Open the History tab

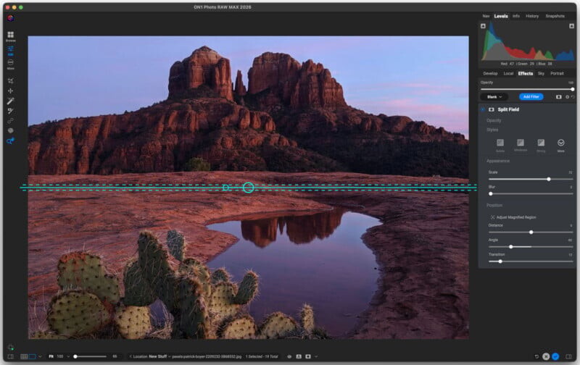click(x=531, y=16)
